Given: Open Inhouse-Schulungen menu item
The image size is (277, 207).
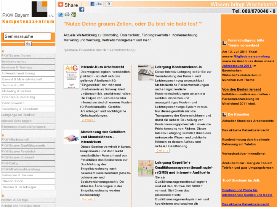Looking at the screenshot, I should click(28, 121).
